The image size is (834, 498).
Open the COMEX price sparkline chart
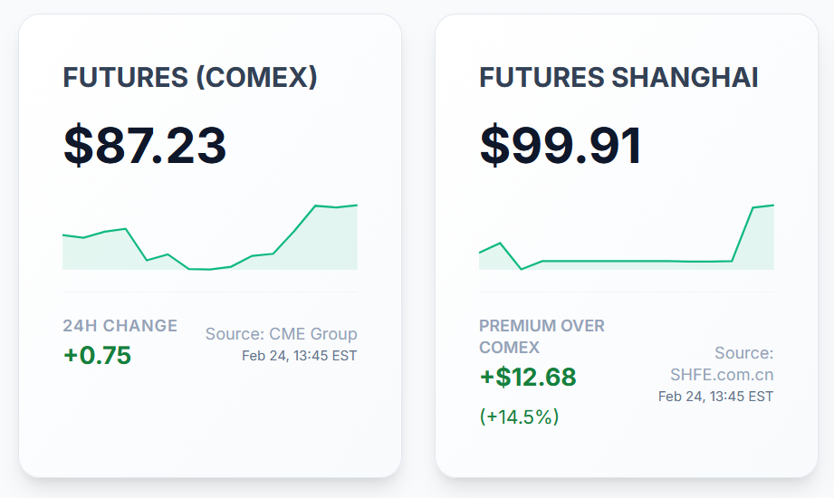[x=210, y=237]
